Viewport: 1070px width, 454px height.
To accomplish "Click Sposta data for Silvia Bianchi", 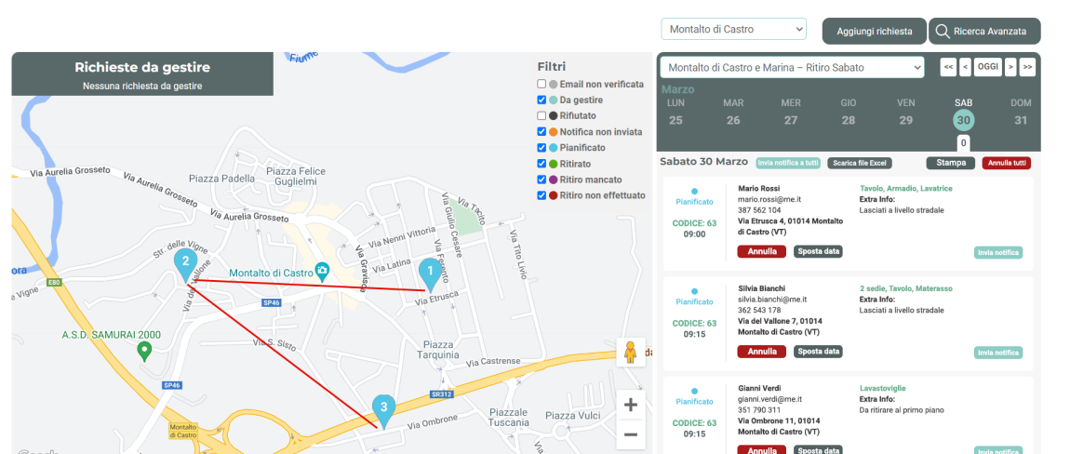I will point(817,352).
